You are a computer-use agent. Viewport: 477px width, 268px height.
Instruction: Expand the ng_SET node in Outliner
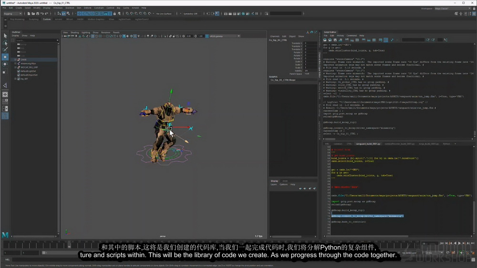pos(15,79)
